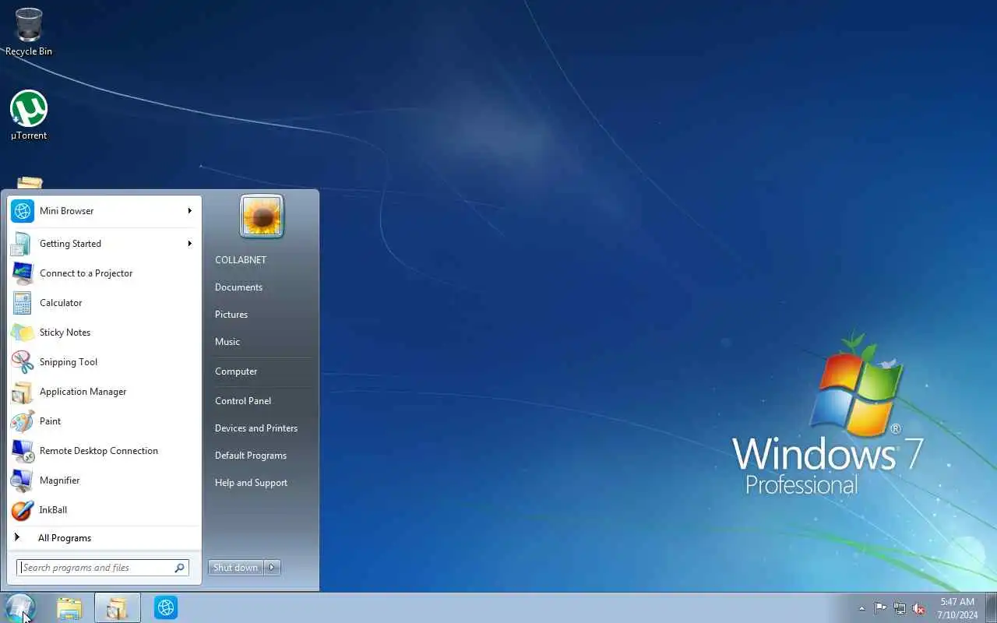Screen dimensions: 997x623
Task: Open Application Manager icon in Start menu
Action: coord(22,392)
